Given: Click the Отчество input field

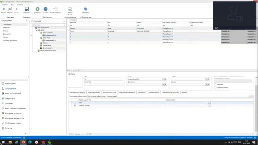Looking at the screenshot, I should click(x=104, y=85).
